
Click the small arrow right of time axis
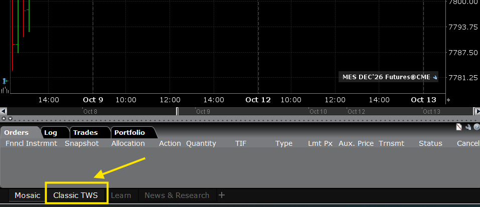448,100
